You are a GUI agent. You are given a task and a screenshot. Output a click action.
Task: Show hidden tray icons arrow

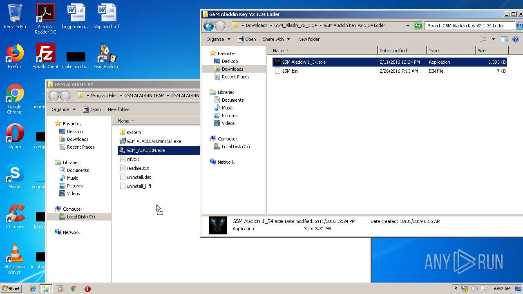pos(456,289)
